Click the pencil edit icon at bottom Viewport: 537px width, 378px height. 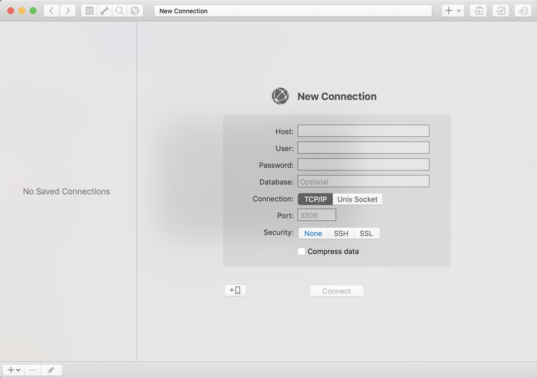pyautogui.click(x=51, y=370)
